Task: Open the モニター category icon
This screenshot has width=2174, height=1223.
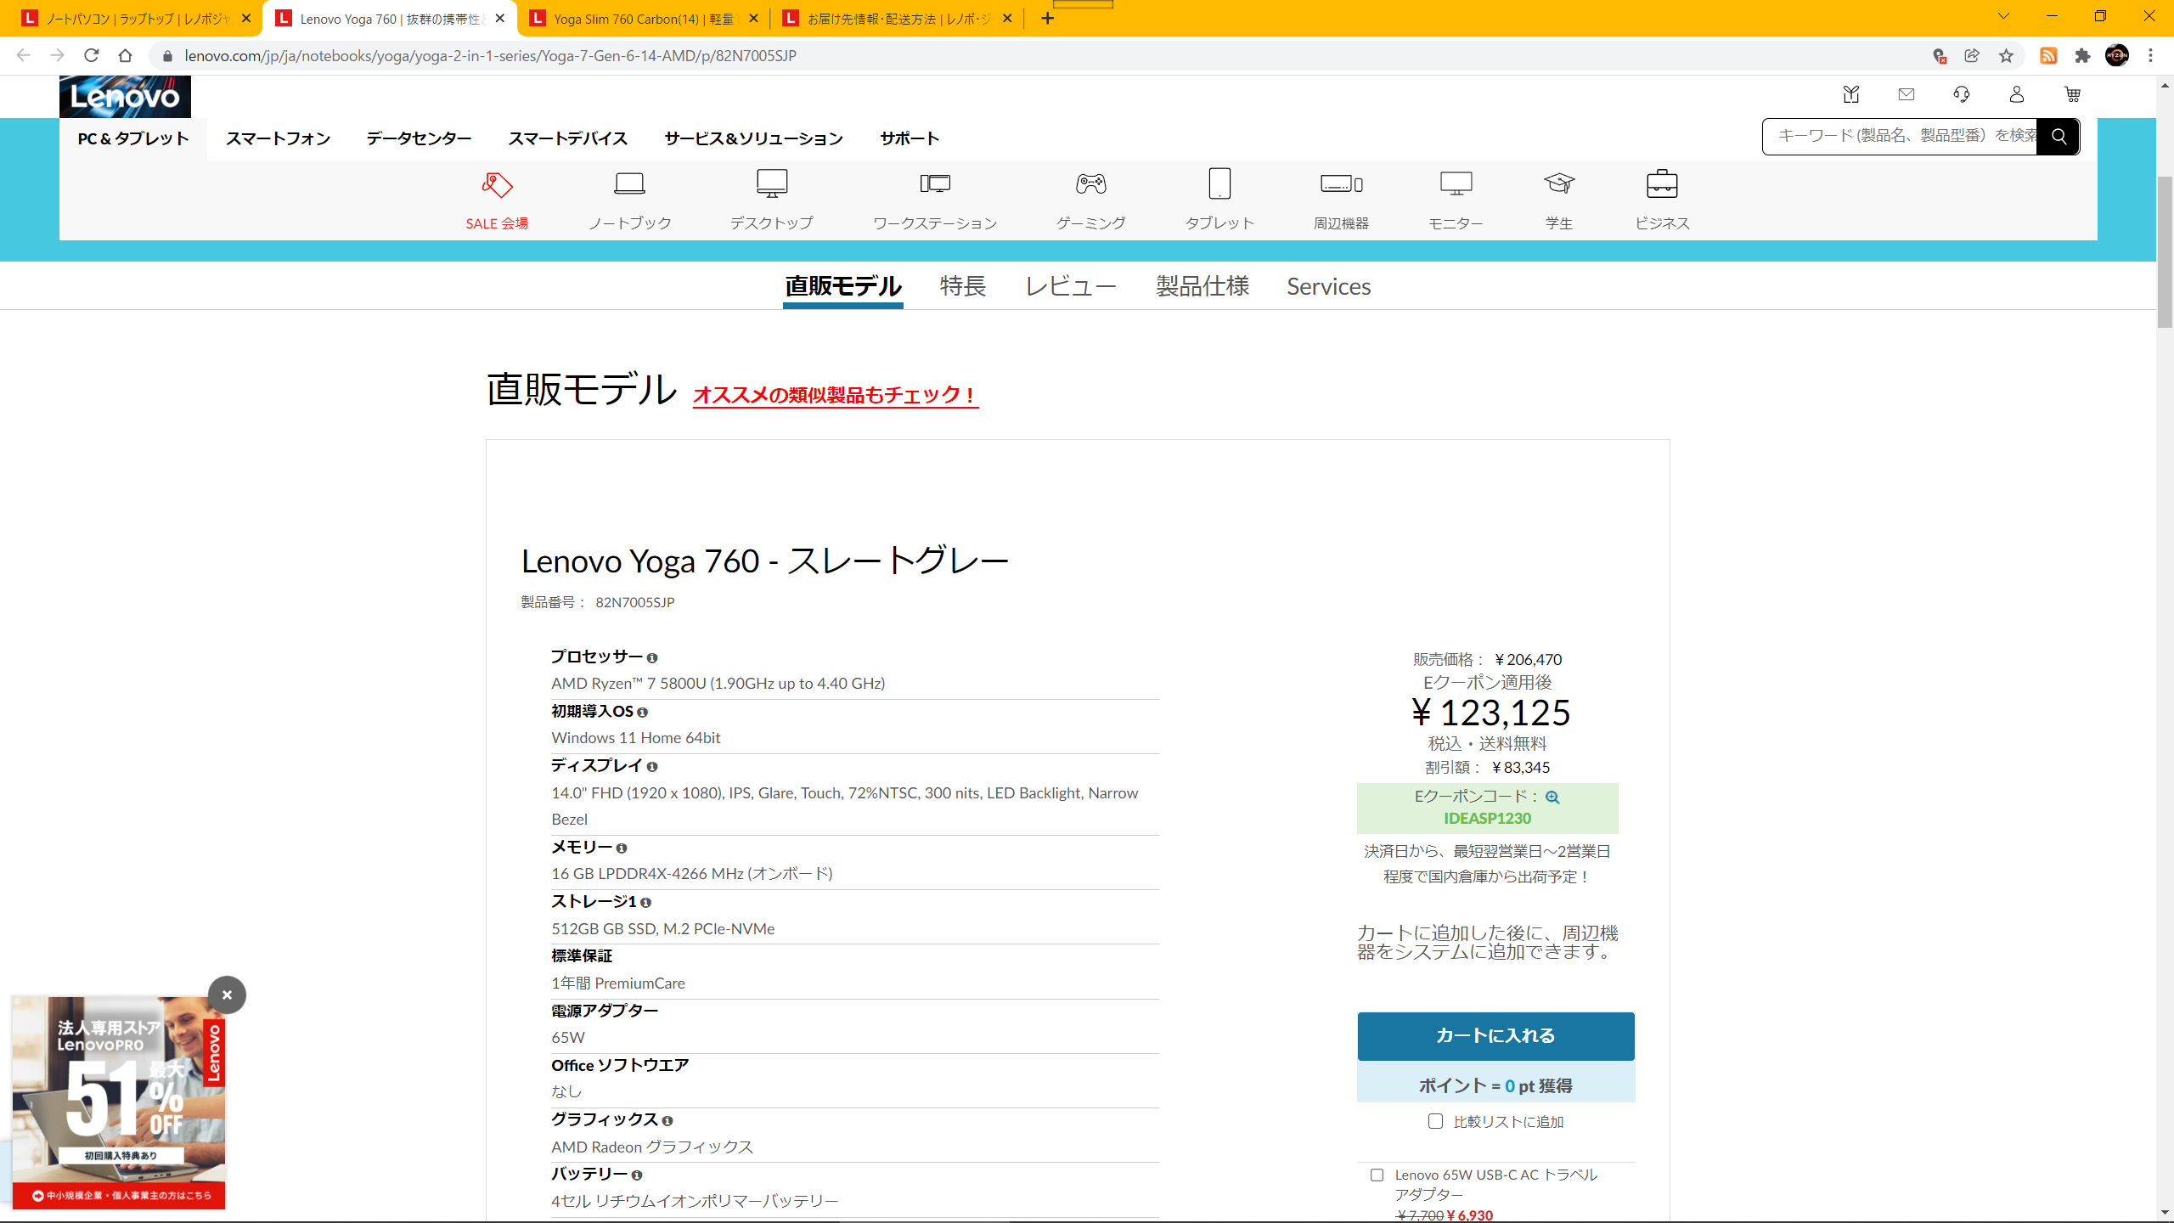Action: click(1456, 184)
